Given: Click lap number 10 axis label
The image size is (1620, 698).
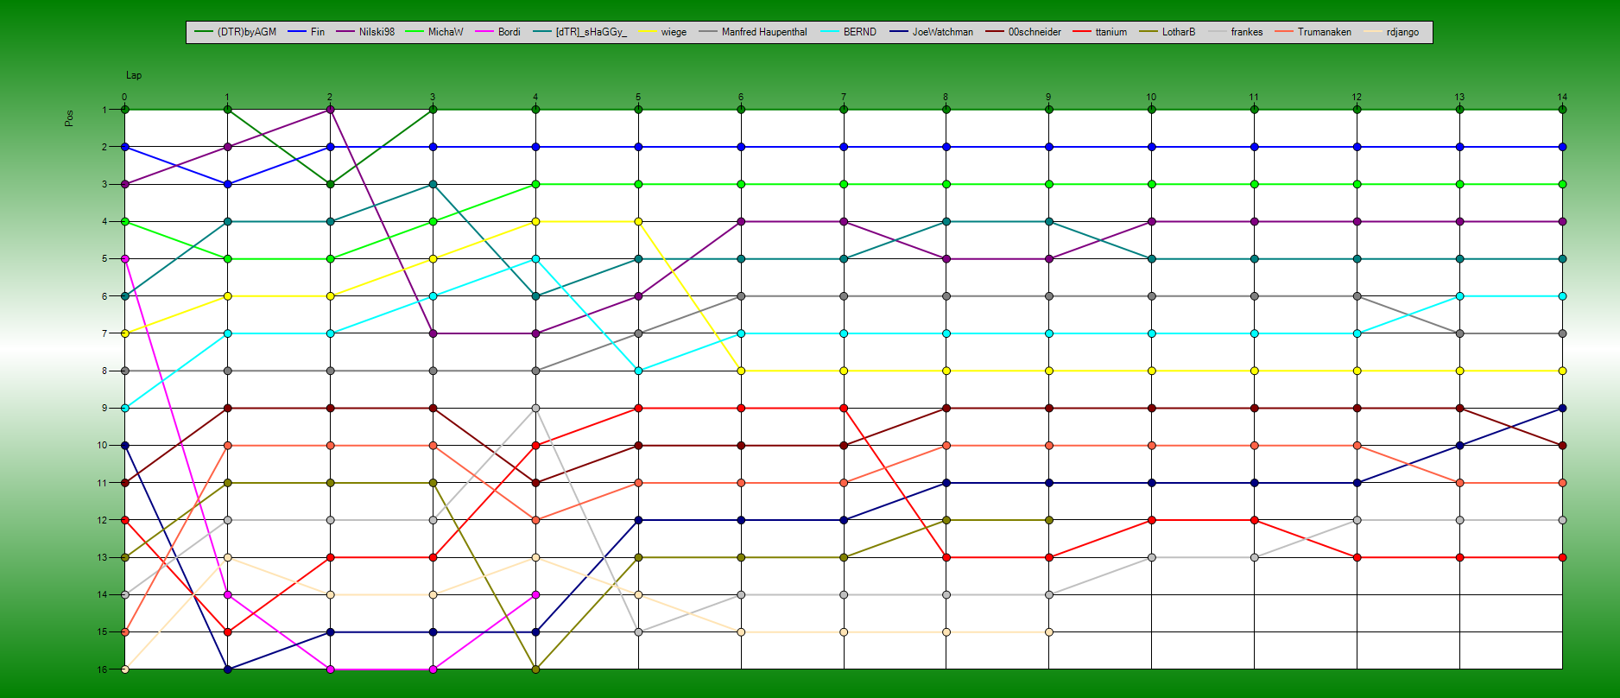Looking at the screenshot, I should tap(1151, 98).
